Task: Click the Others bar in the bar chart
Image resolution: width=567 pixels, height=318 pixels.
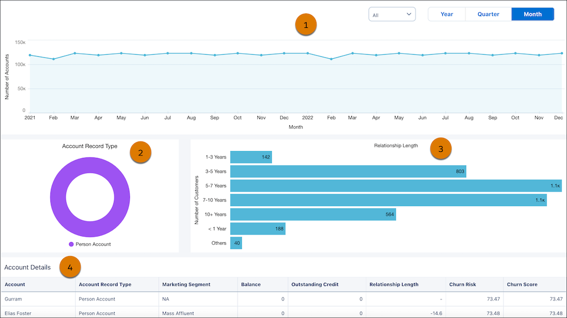Action: point(236,243)
